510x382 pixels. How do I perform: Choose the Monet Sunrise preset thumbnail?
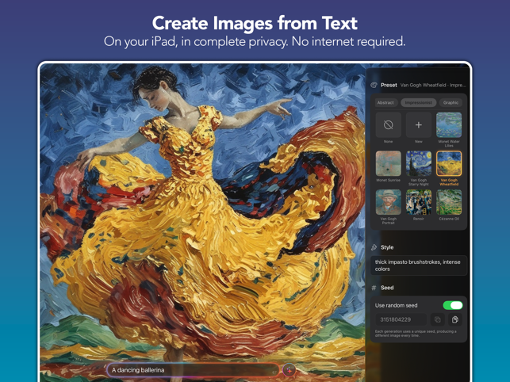(388, 163)
